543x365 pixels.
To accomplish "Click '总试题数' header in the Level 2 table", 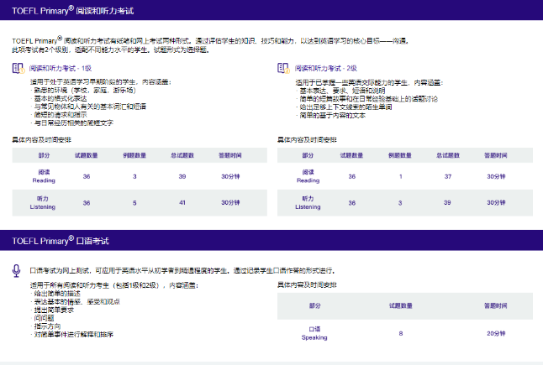I will click(x=448, y=155).
